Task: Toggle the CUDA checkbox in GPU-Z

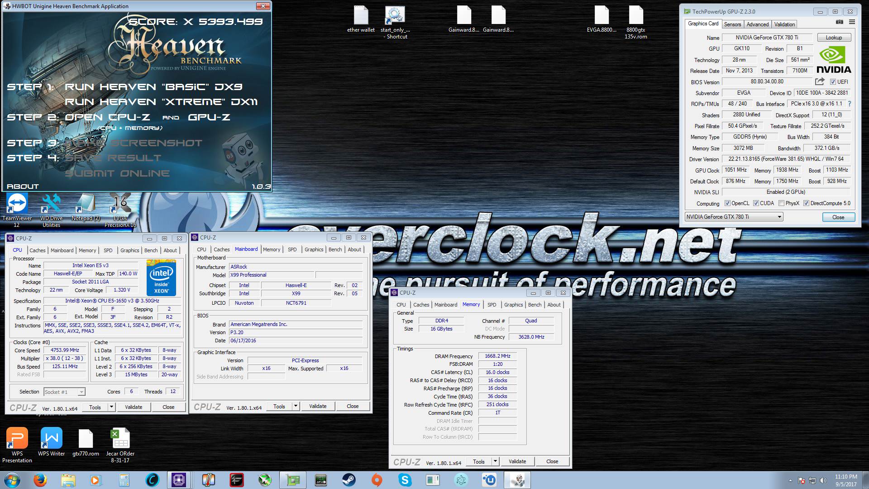Action: pos(756,203)
